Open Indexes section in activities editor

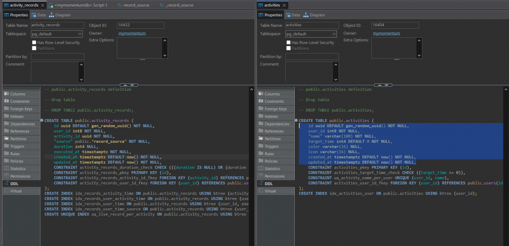click(x=275, y=116)
